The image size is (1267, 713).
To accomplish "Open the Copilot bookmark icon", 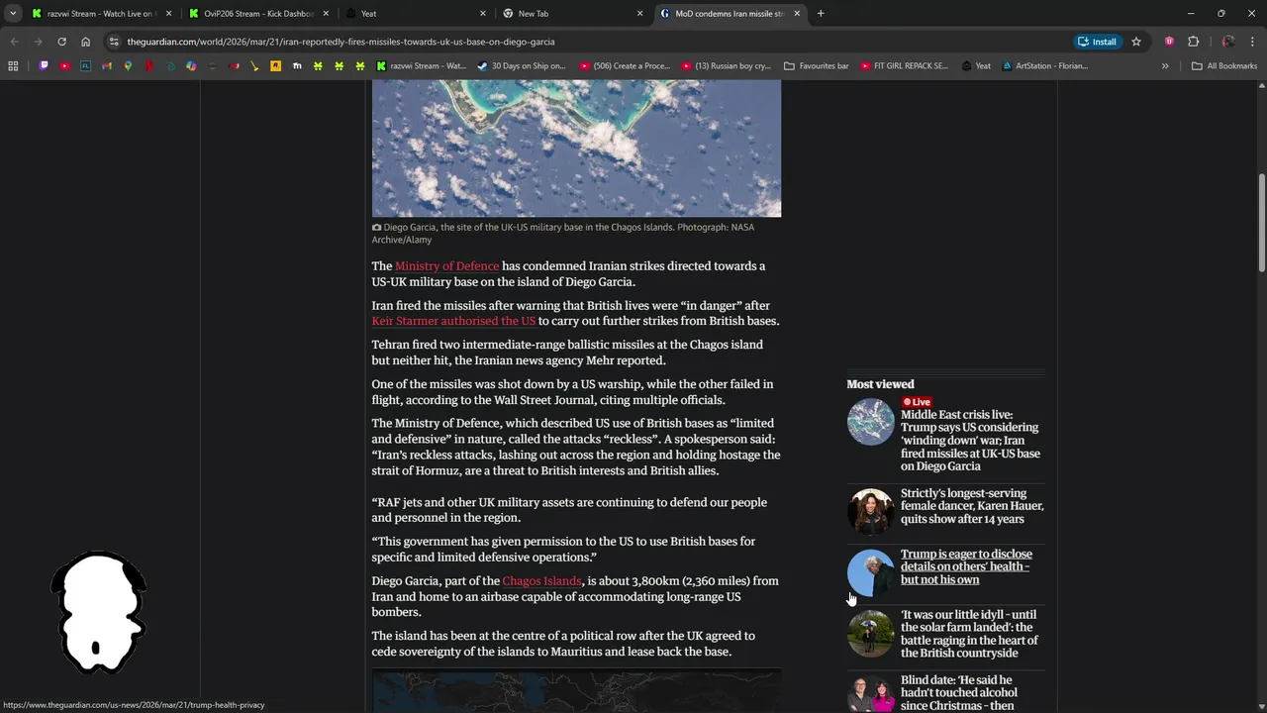I will point(191,66).
